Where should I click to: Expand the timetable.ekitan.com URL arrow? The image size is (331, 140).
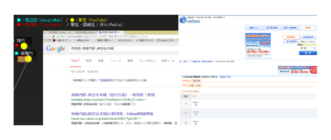(x=146, y=99)
